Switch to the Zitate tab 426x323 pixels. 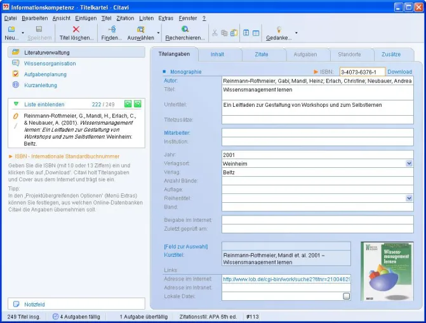[x=262, y=55]
